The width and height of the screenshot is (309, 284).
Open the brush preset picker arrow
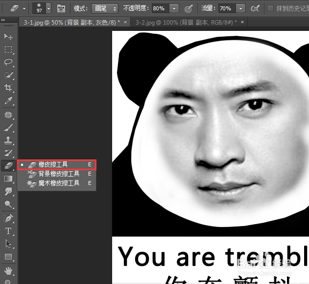(x=48, y=8)
